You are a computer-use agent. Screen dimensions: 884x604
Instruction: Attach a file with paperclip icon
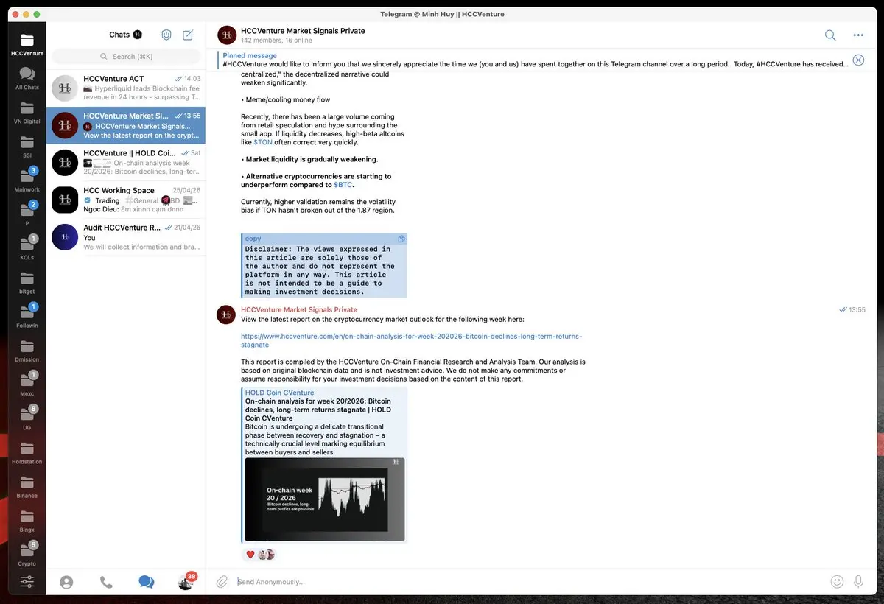click(222, 582)
